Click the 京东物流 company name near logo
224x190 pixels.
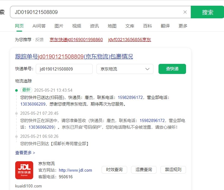coord(47,163)
